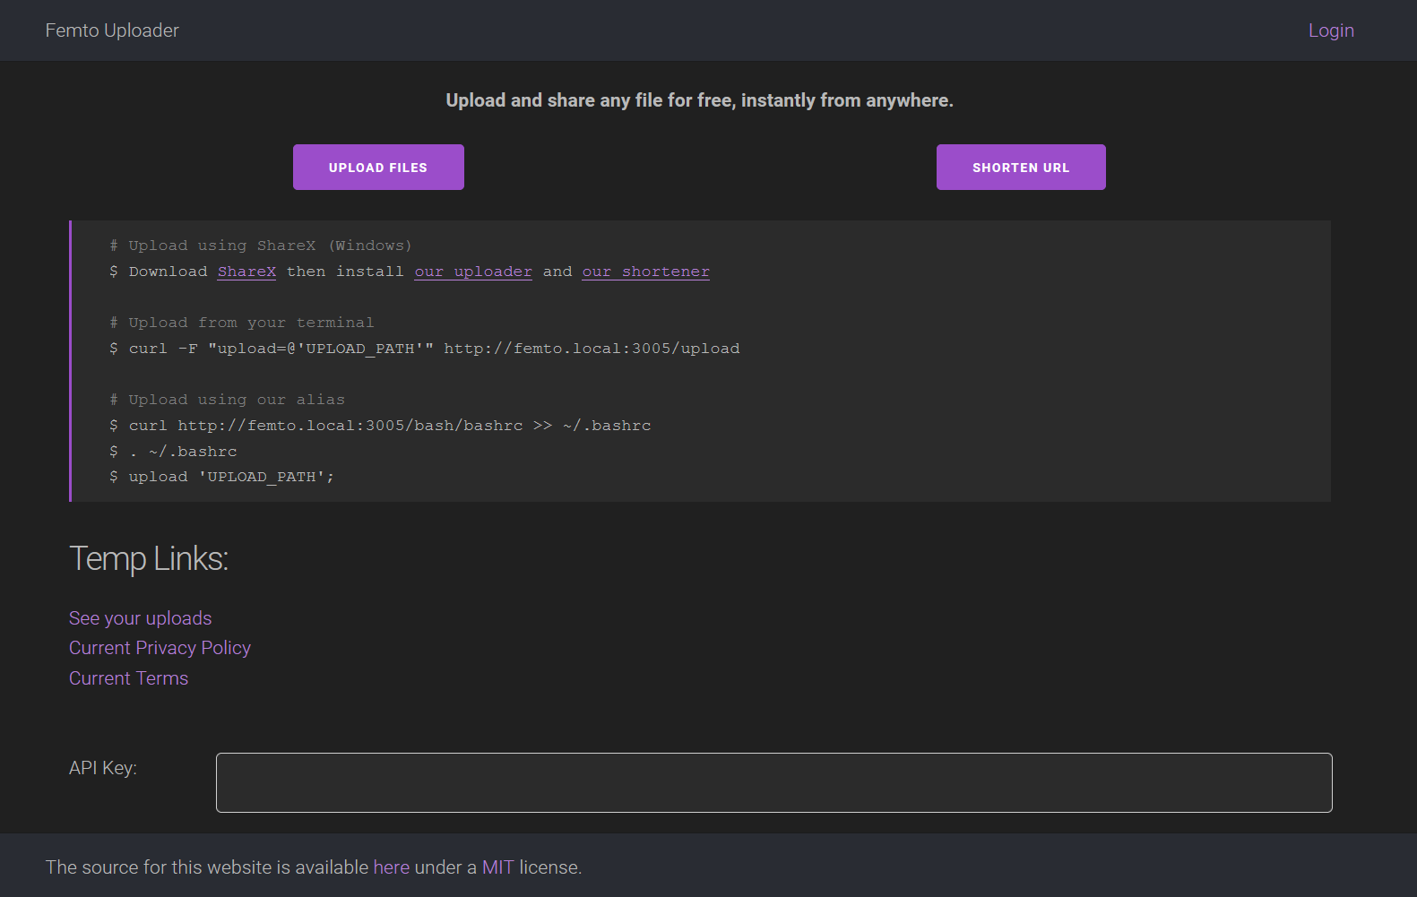Open the Login page

(1331, 30)
